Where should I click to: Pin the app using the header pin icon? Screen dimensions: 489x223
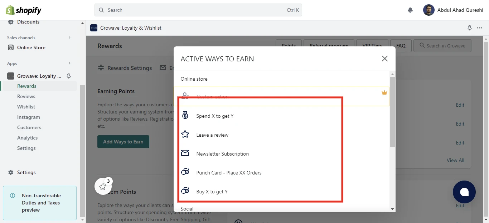pyautogui.click(x=470, y=28)
